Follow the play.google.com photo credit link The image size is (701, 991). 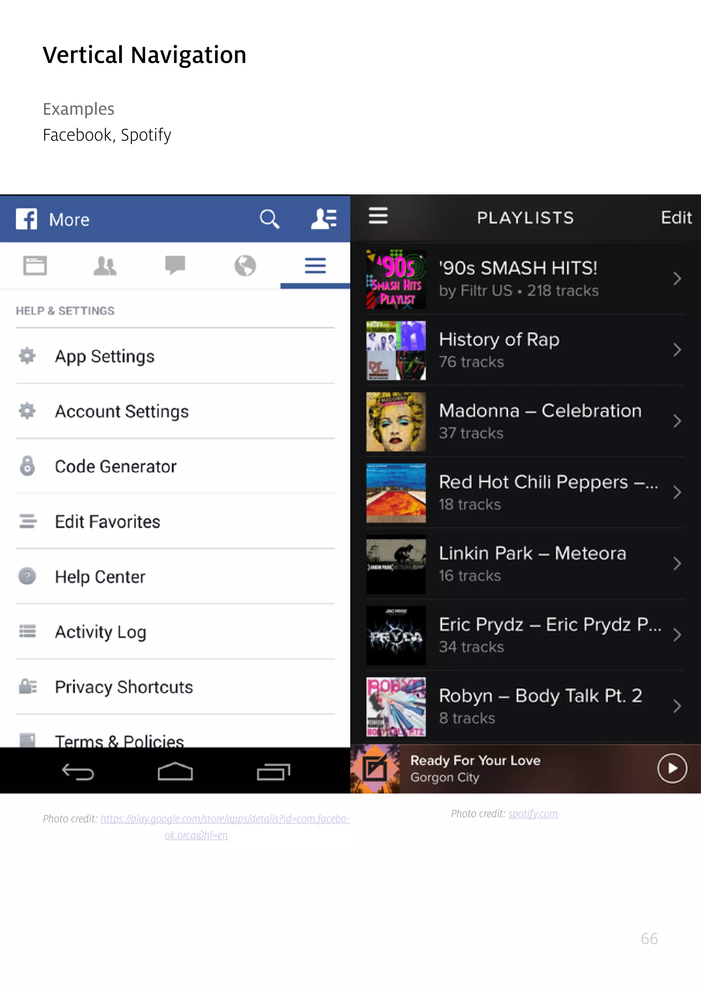click(x=225, y=826)
